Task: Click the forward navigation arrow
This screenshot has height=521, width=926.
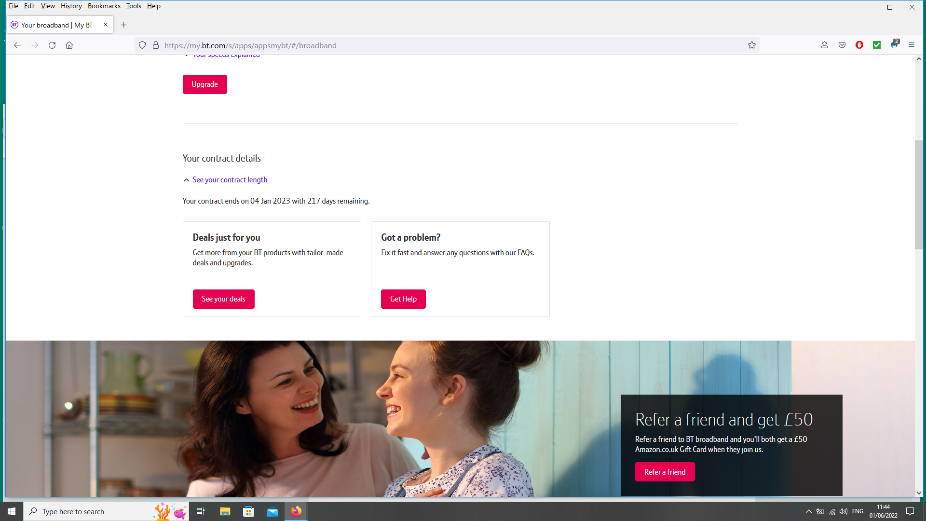Action: [35, 45]
